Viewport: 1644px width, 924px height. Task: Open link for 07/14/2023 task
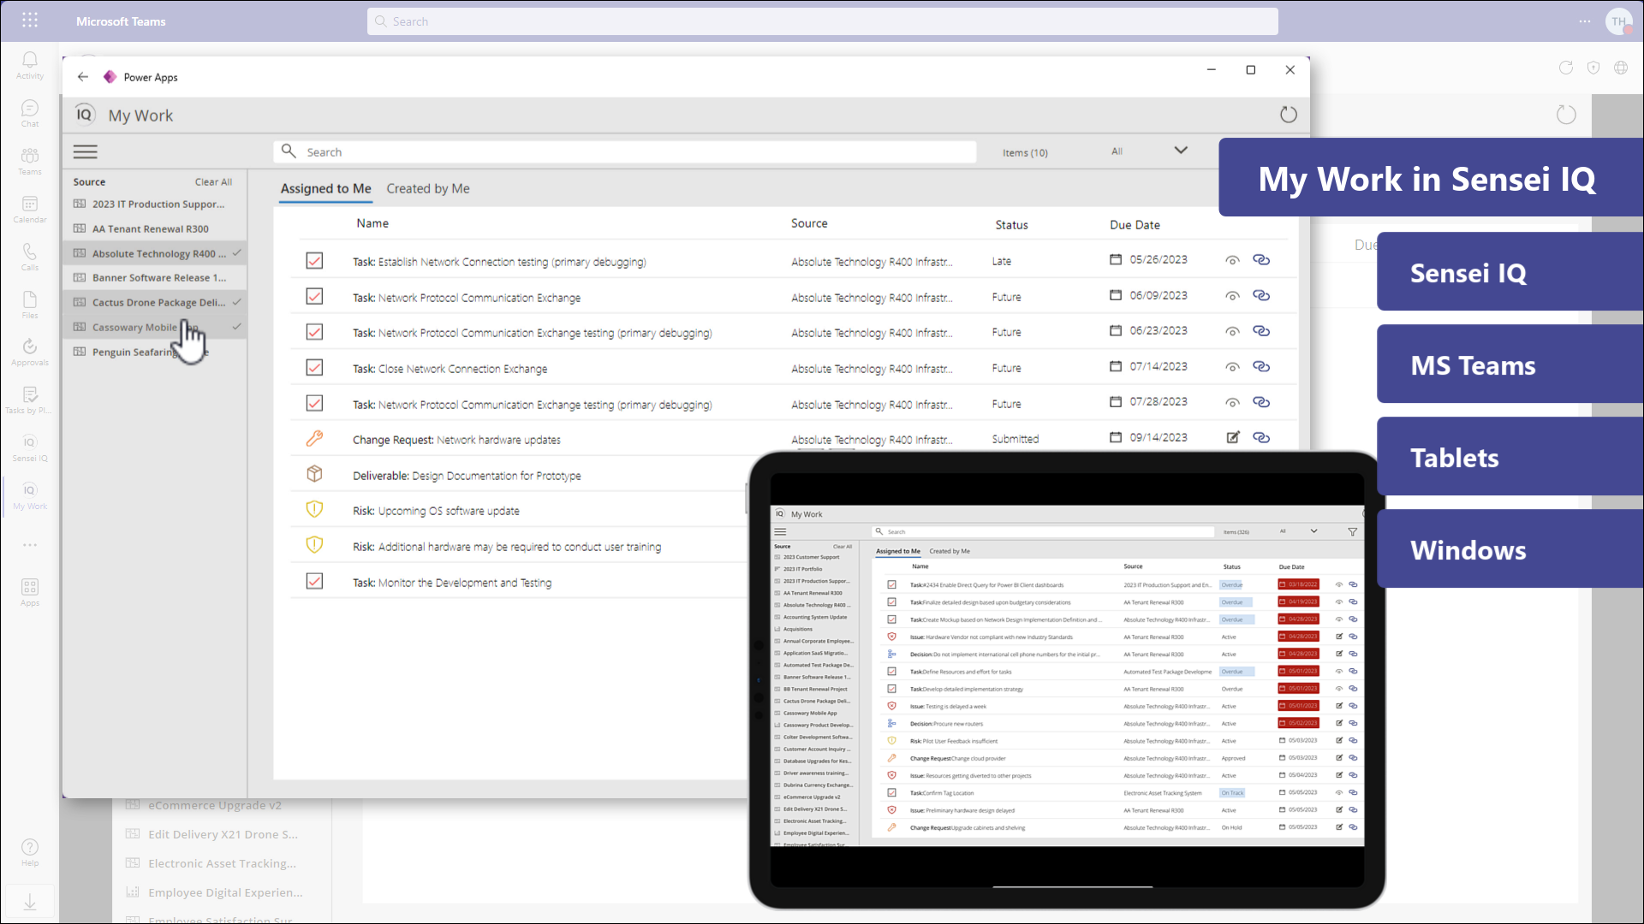click(x=1261, y=367)
